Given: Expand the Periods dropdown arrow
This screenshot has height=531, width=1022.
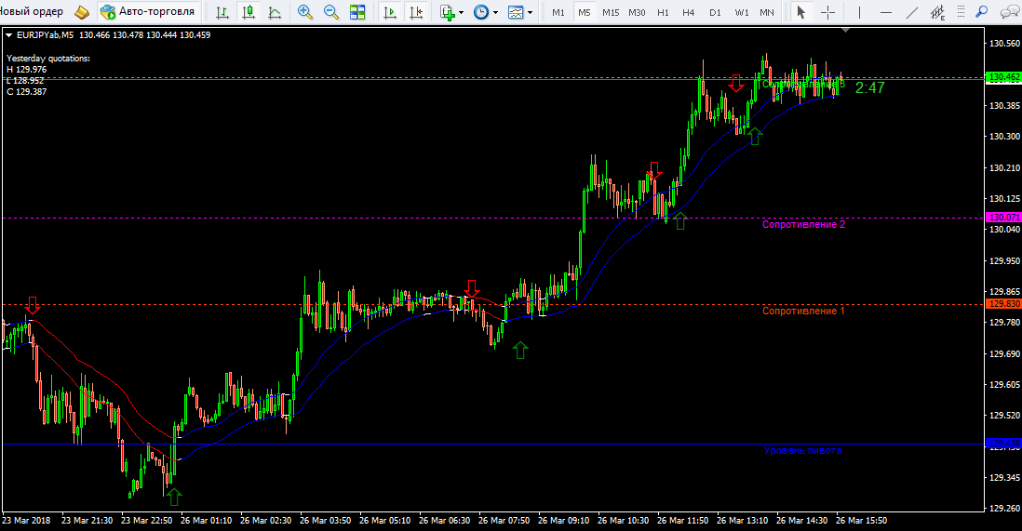Looking at the screenshot, I should (495, 12).
